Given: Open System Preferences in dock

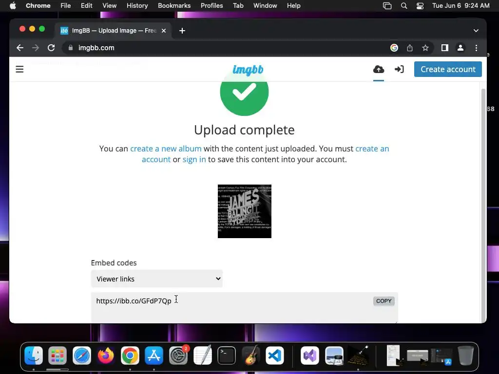Looking at the screenshot, I should pyautogui.click(x=178, y=355).
